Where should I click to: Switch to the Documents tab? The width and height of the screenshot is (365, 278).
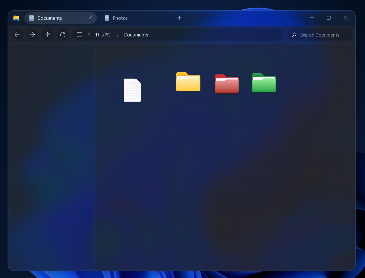pyautogui.click(x=61, y=18)
